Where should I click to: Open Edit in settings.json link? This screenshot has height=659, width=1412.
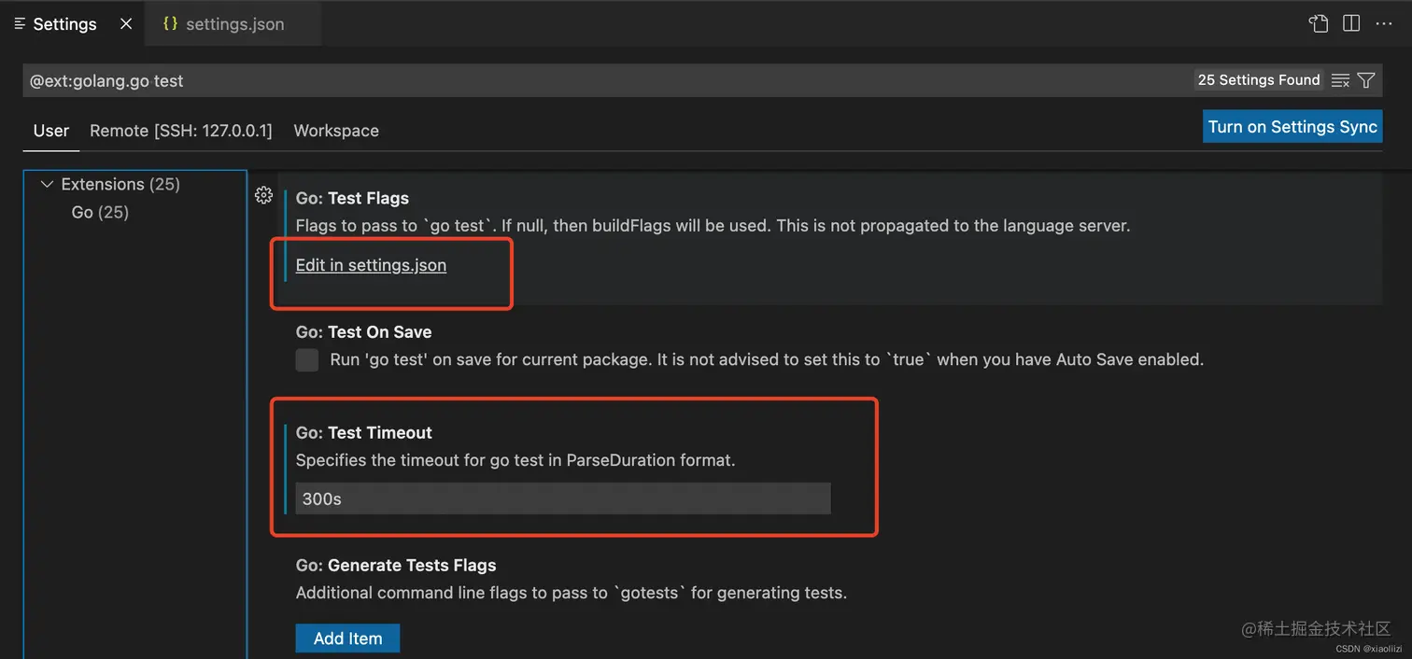coord(371,265)
